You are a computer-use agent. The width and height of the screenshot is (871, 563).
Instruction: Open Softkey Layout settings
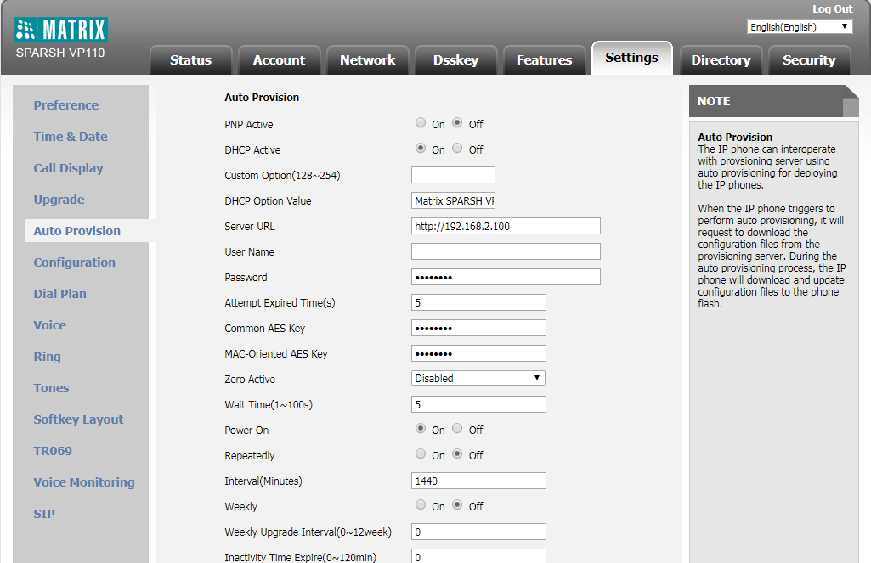click(78, 419)
